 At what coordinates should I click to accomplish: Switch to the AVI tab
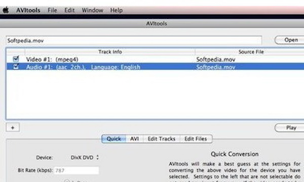coord(134,139)
